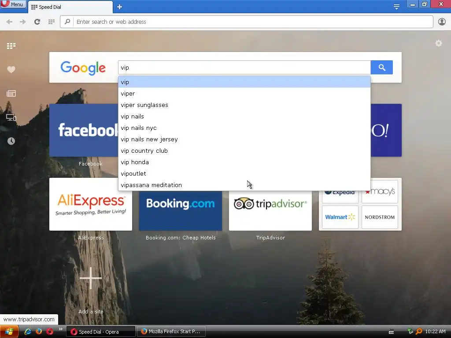This screenshot has height=338, width=451.
Task: Click the orange magnifier tray icon
Action: (419, 331)
